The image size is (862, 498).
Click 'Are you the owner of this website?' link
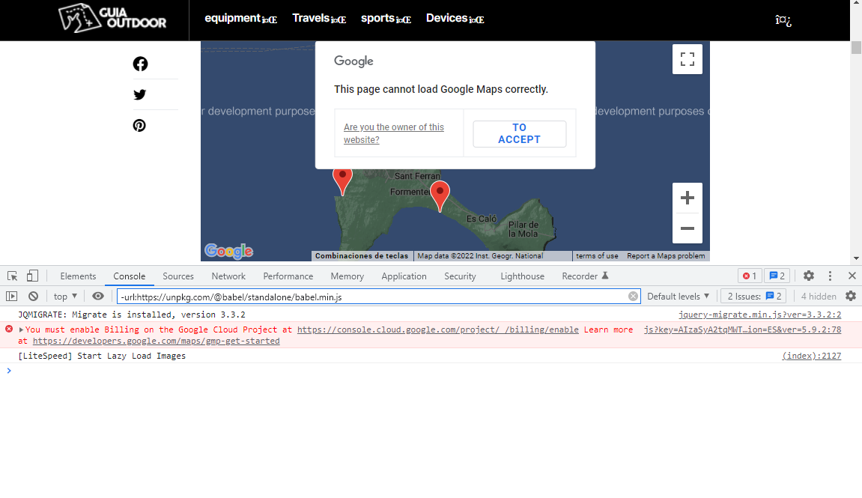[x=394, y=133]
